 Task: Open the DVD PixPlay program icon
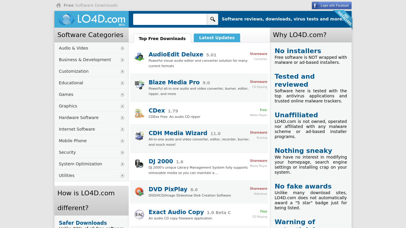(x=139, y=191)
